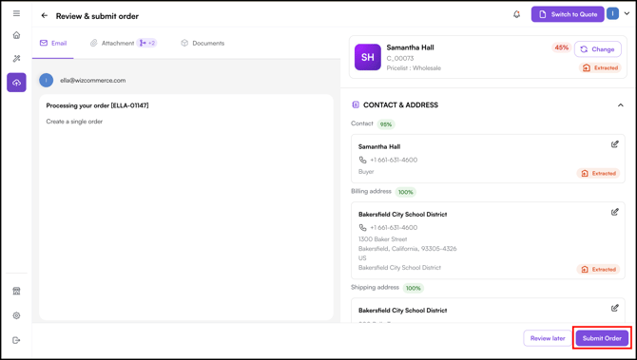637x360 pixels.
Task: Click the +2 badge on Attachment
Action: (x=147, y=43)
